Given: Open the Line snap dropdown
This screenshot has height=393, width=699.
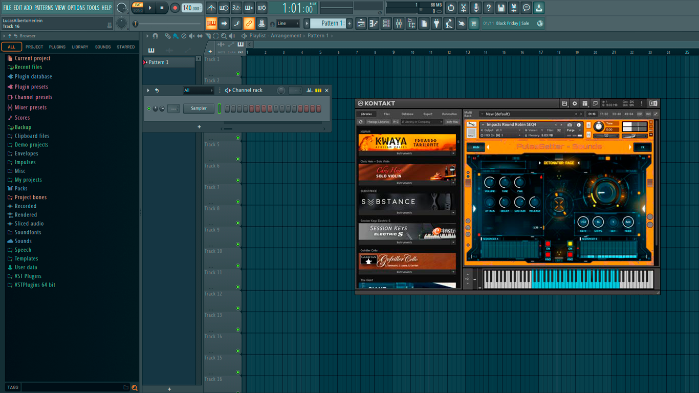Looking at the screenshot, I should pos(288,23).
